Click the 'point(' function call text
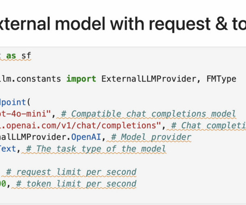The image size is (246, 205). click(15, 102)
